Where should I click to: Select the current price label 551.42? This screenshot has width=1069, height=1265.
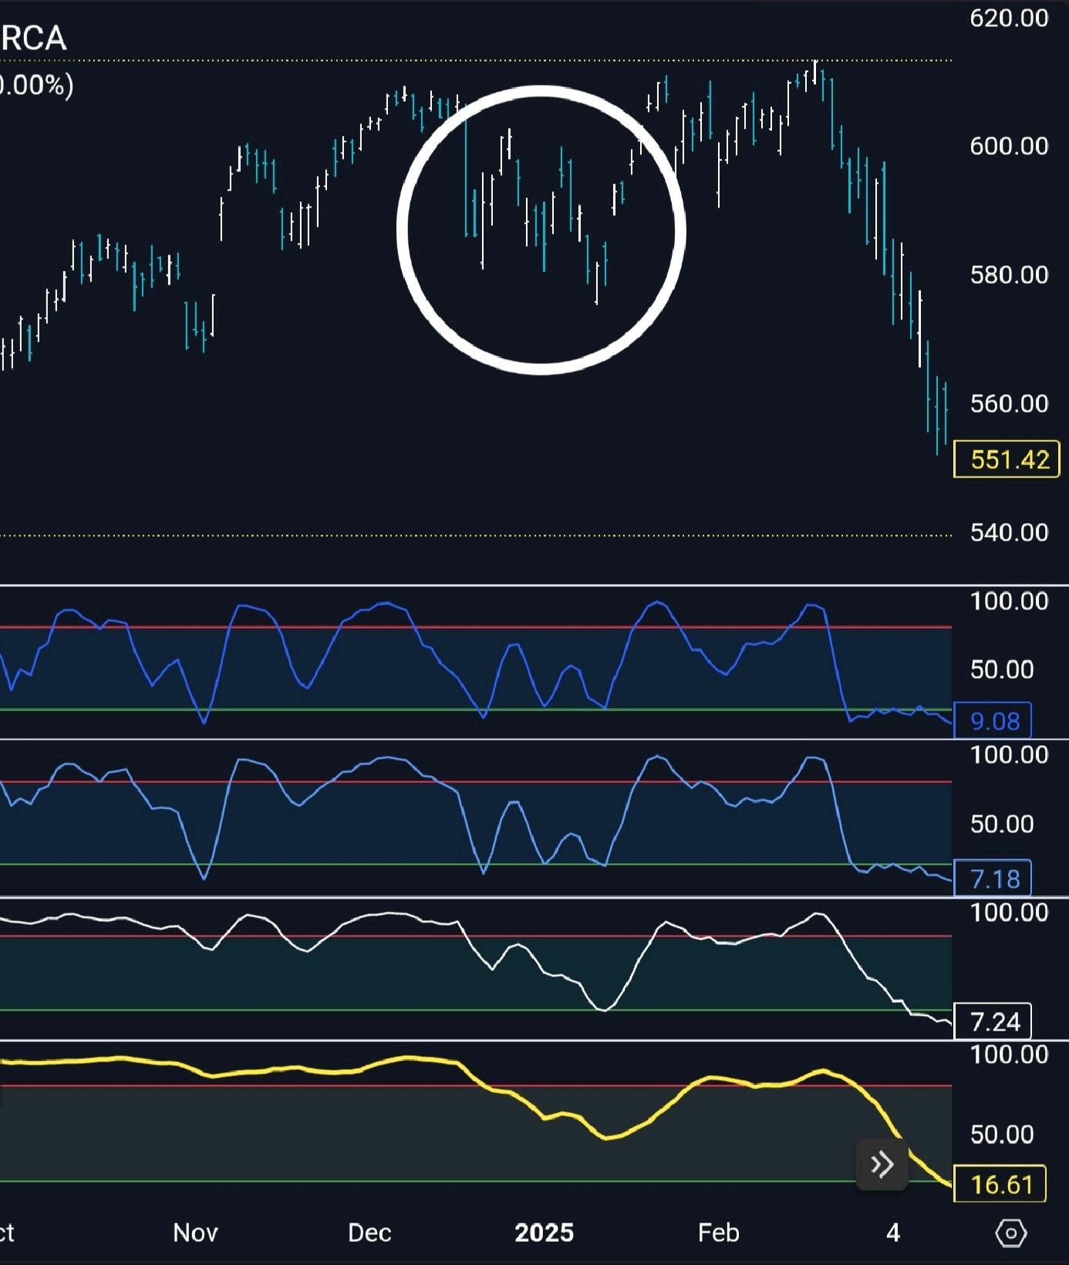(1007, 460)
